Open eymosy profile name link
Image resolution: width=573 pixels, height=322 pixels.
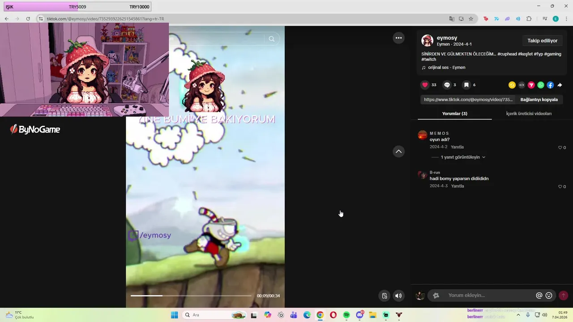coord(447,38)
